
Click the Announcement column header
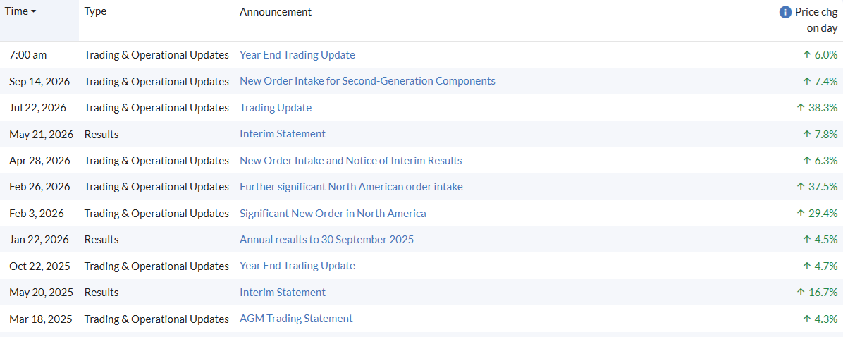276,11
